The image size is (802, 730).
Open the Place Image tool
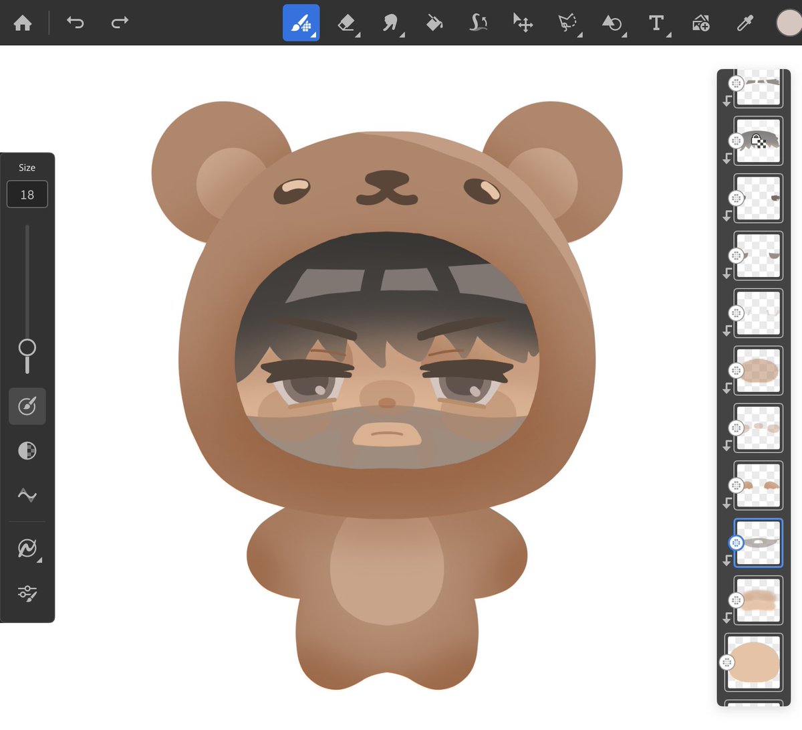point(700,23)
